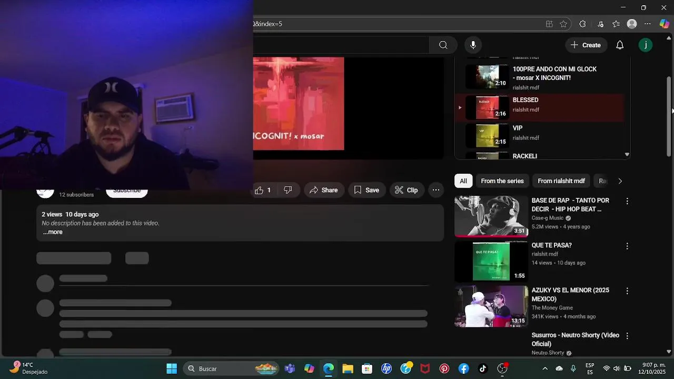Open Microsoft Teams from taskbar

tap(290, 368)
